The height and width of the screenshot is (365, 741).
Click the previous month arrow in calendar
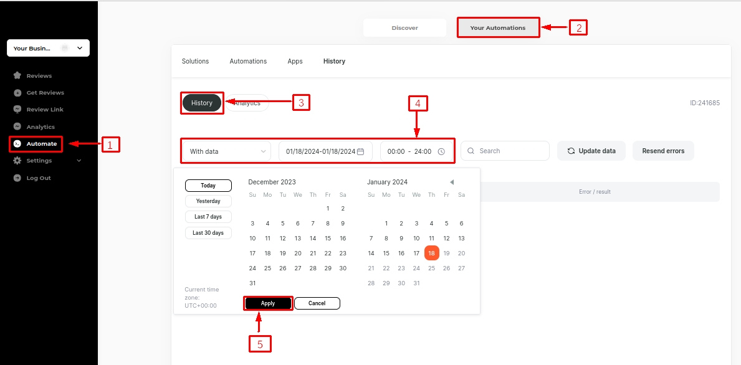pos(452,182)
